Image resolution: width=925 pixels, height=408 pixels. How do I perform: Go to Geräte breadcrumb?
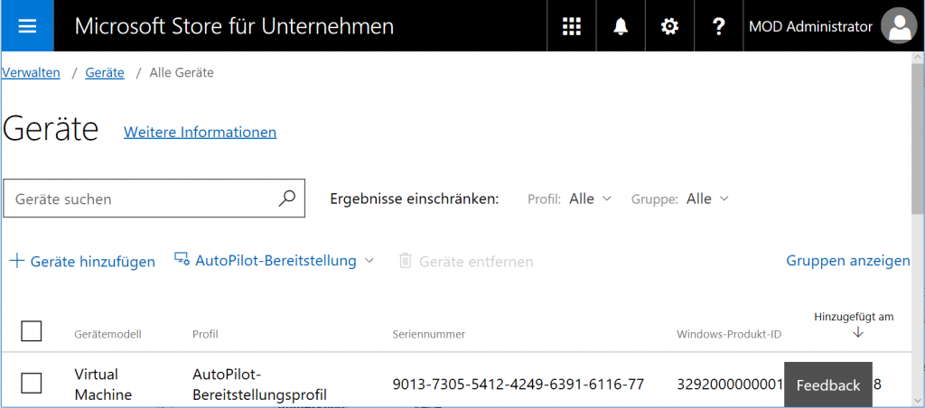tap(105, 72)
